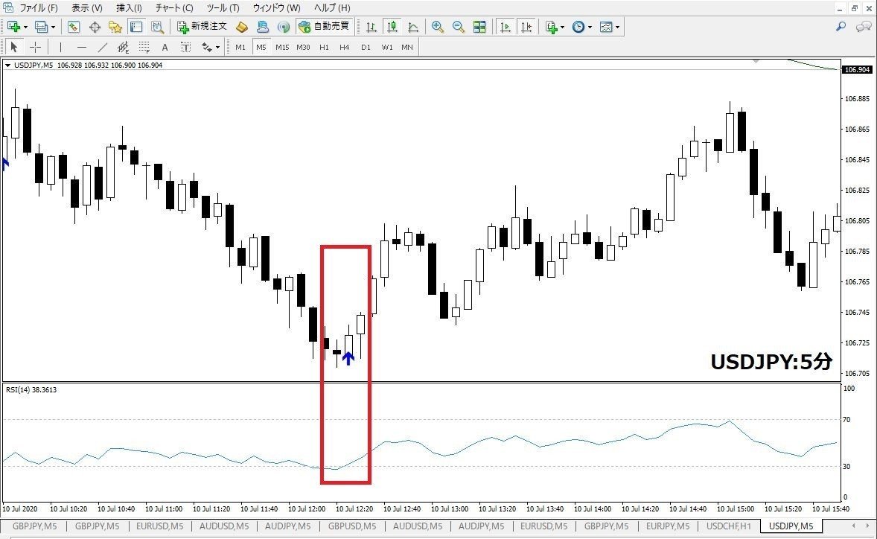Image resolution: width=877 pixels, height=539 pixels.
Task: Switch to H1 timeframe
Action: point(325,47)
